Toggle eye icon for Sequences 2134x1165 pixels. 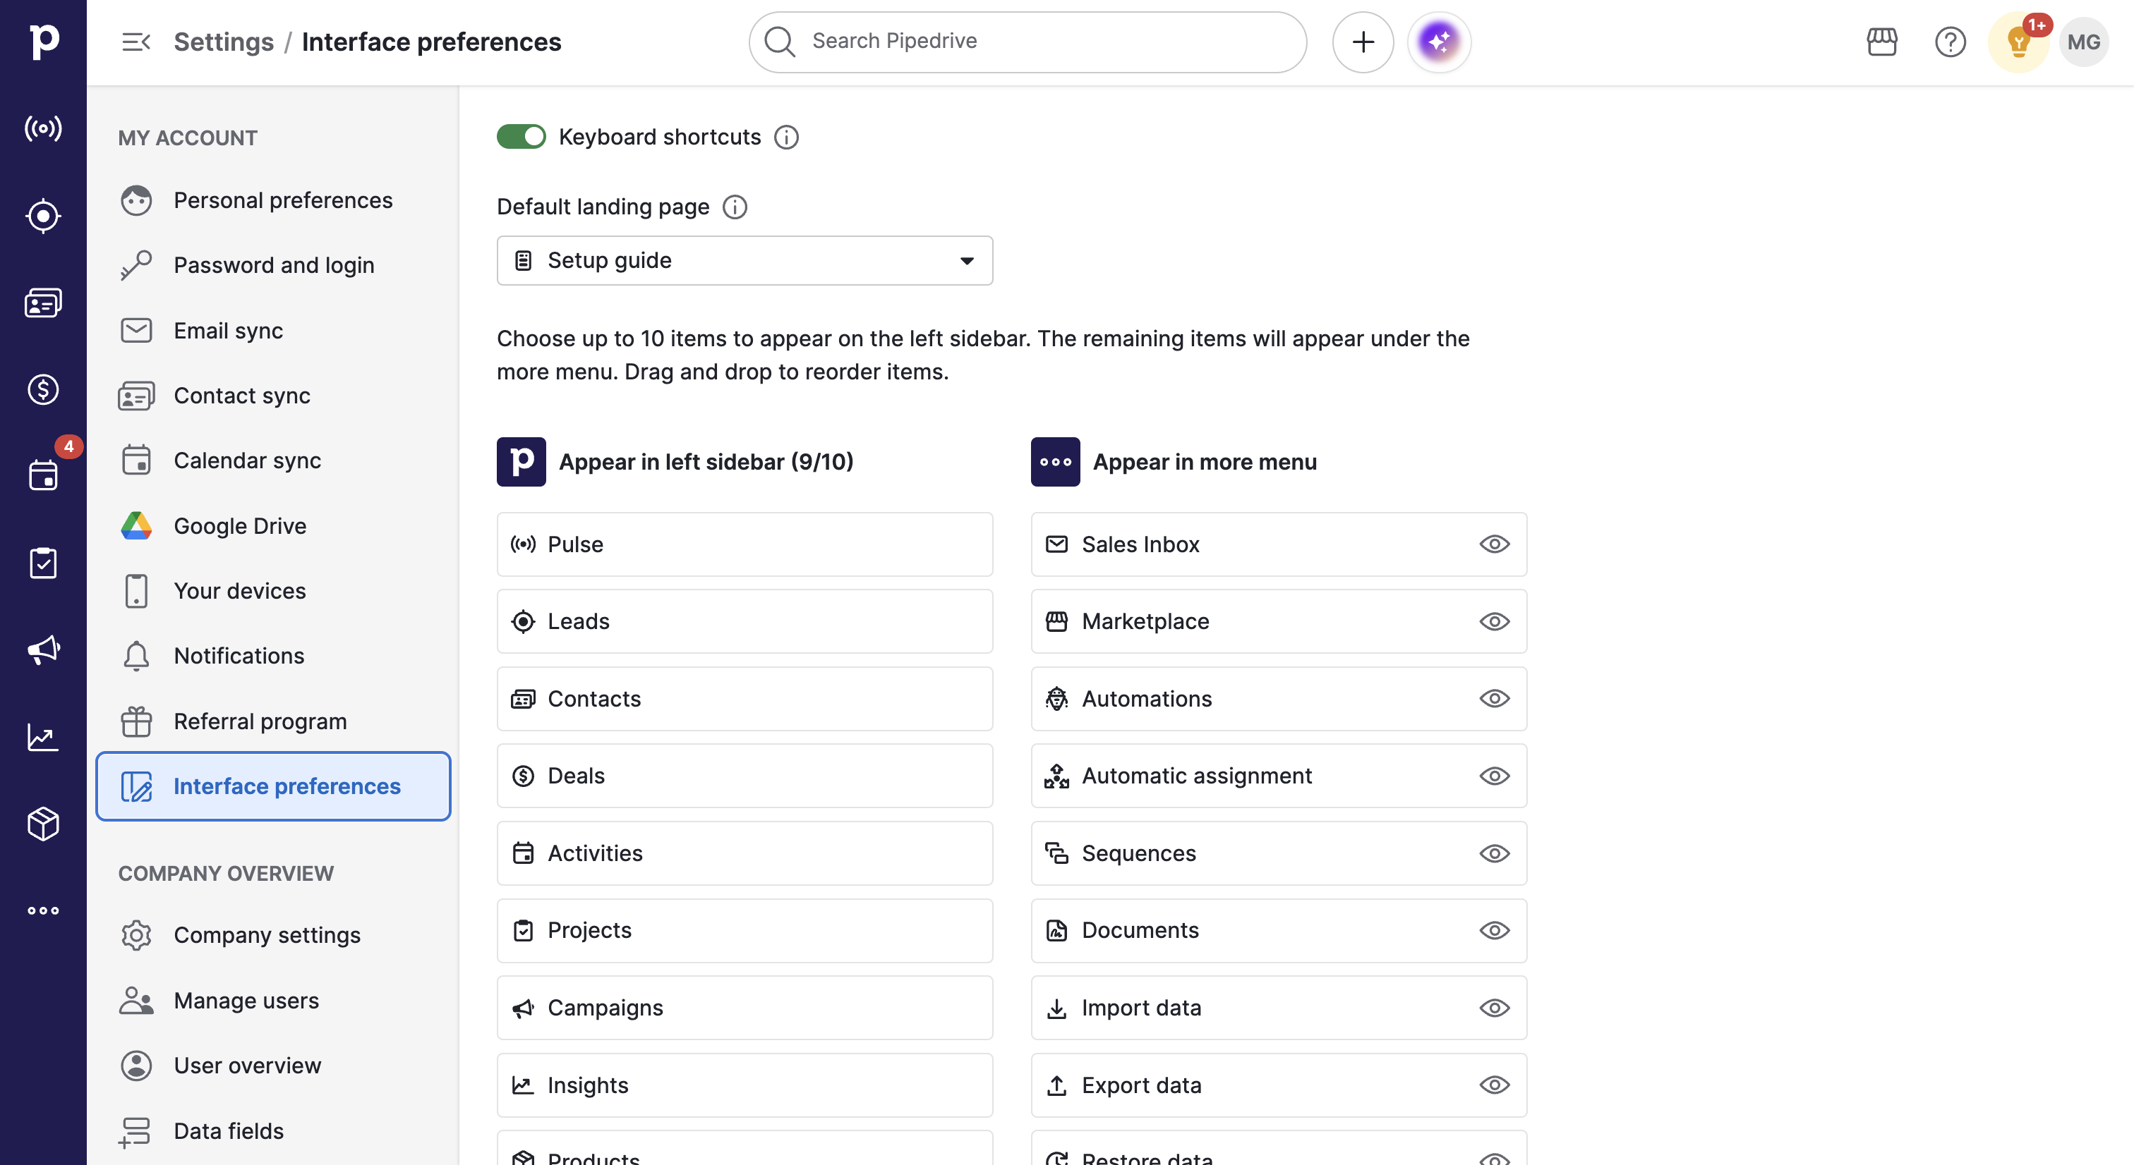coord(1494,854)
